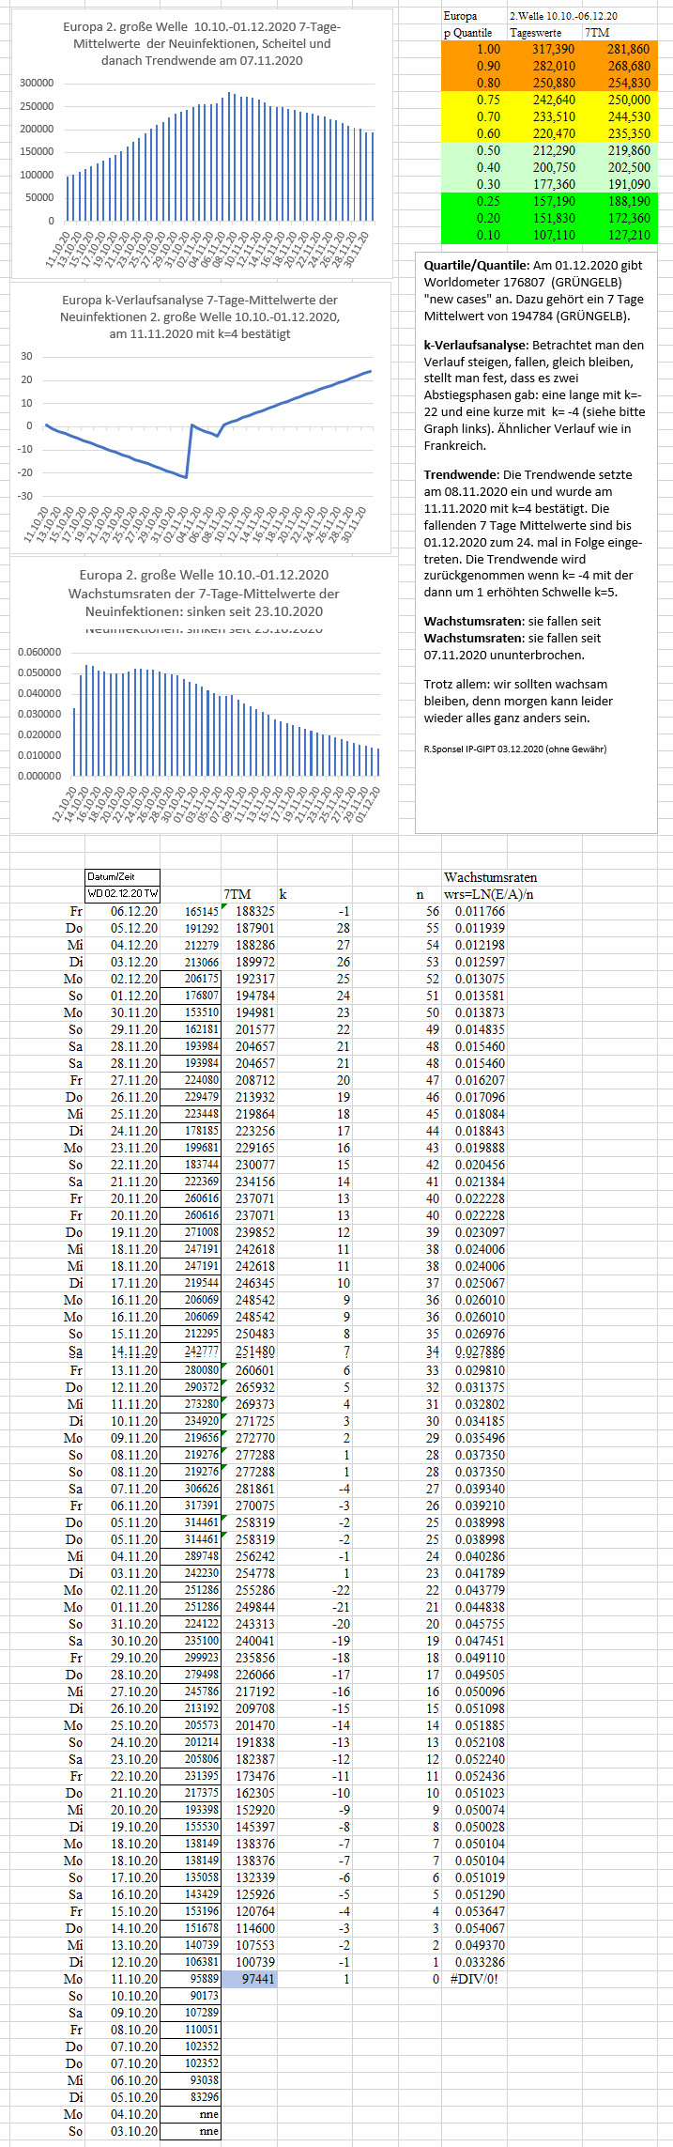
Task: Select daily value cell '242777'
Action: [191, 1351]
